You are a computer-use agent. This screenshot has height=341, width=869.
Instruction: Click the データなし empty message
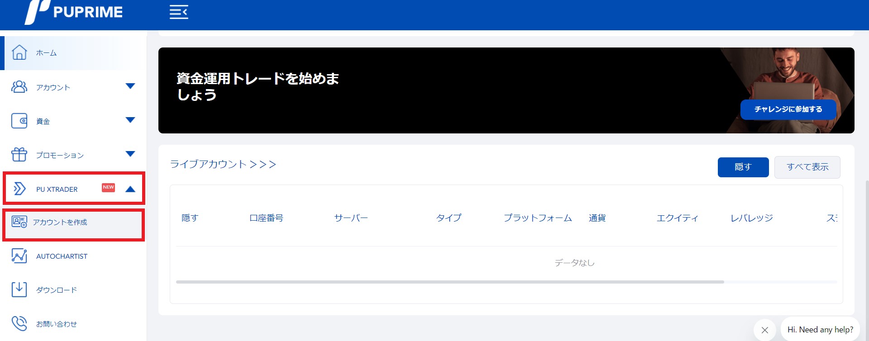coord(574,262)
